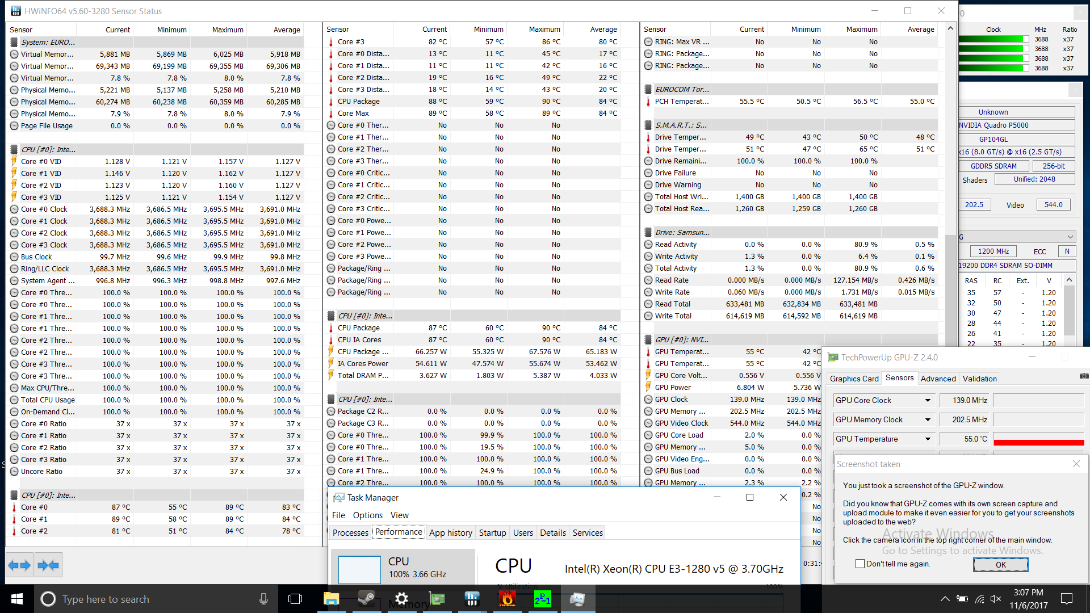Click the Task Manager title bar icon
The height and width of the screenshot is (613, 1090).
(x=339, y=497)
